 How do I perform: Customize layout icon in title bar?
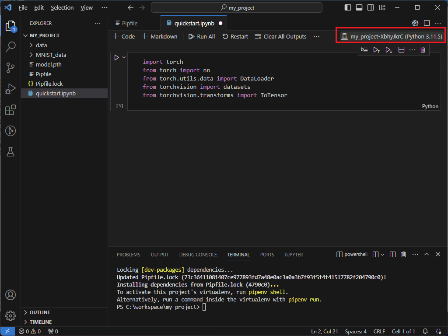[382, 8]
